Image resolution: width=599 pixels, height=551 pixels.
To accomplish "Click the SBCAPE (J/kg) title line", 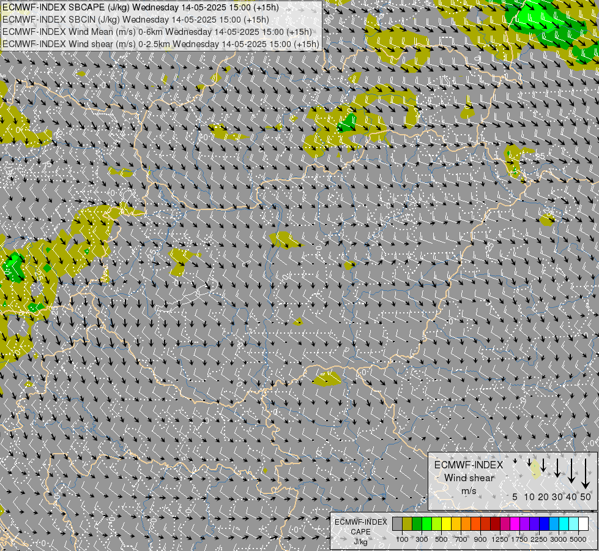I will click(x=141, y=7).
